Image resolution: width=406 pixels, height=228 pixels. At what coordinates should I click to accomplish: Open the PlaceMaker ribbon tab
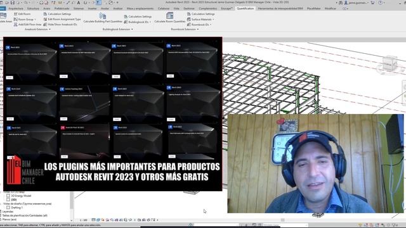(x=313, y=8)
